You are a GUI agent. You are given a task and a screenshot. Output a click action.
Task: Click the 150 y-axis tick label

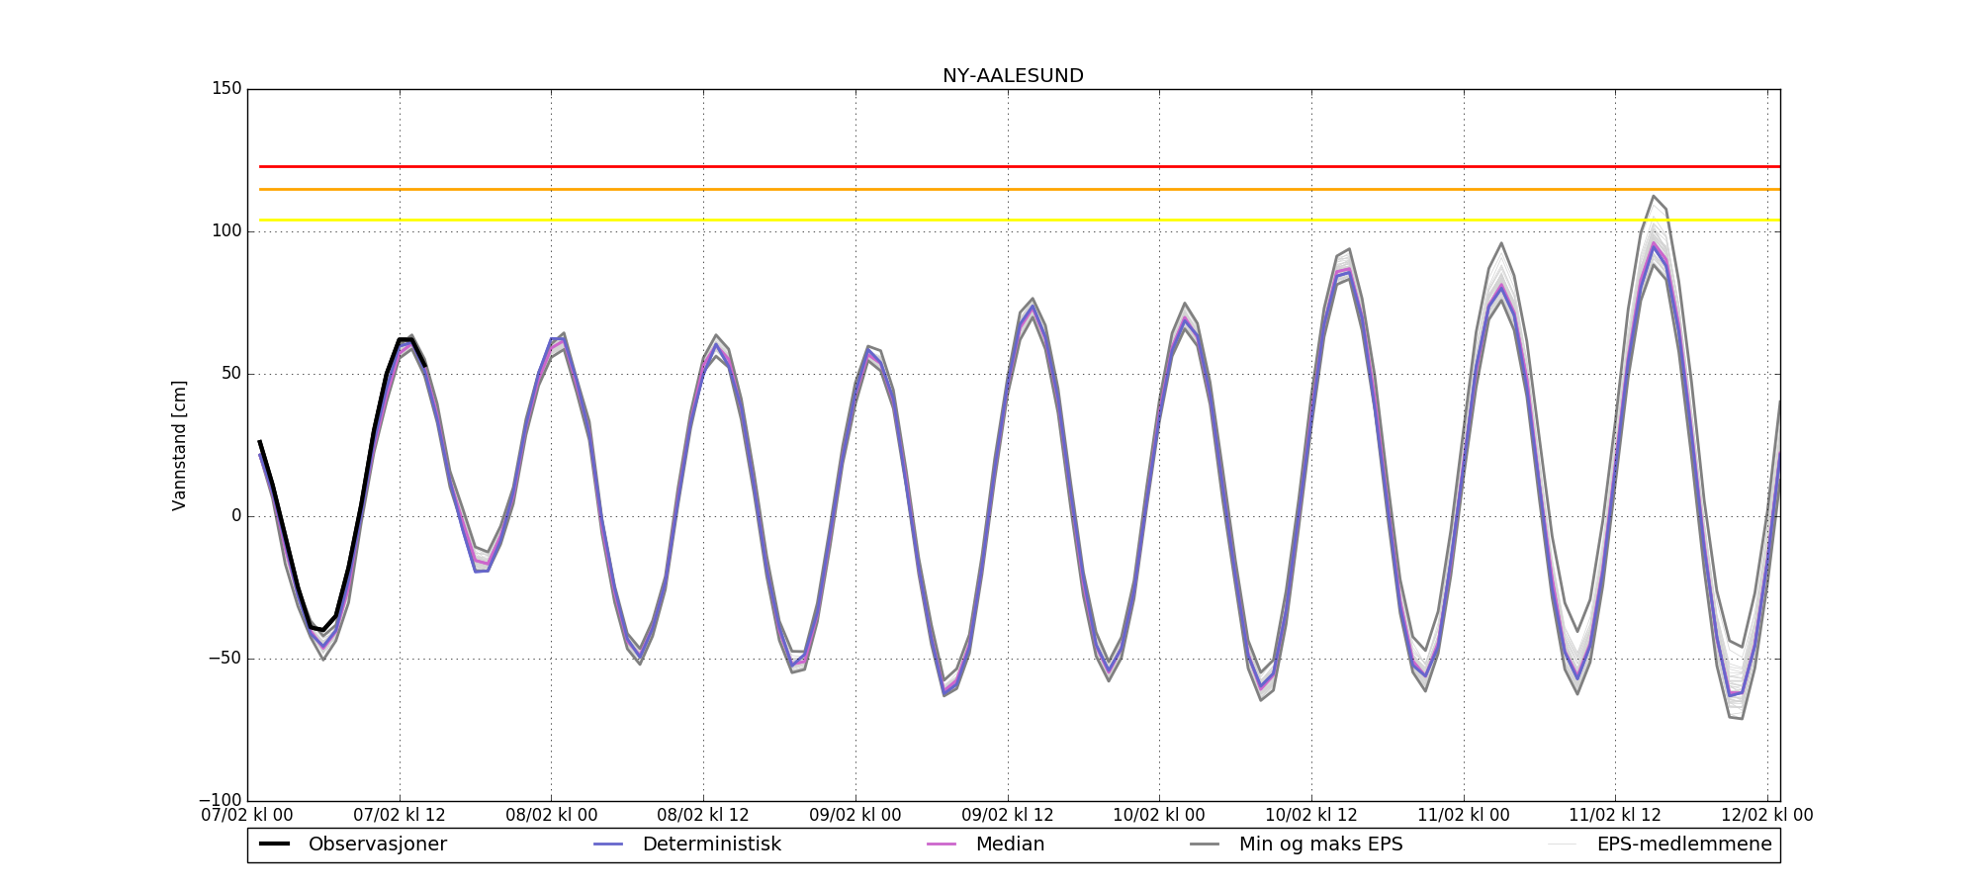coord(226,89)
